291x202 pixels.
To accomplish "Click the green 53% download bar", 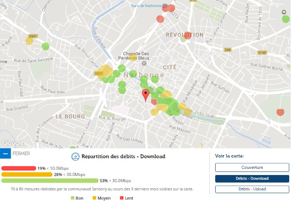I will (49, 181).
